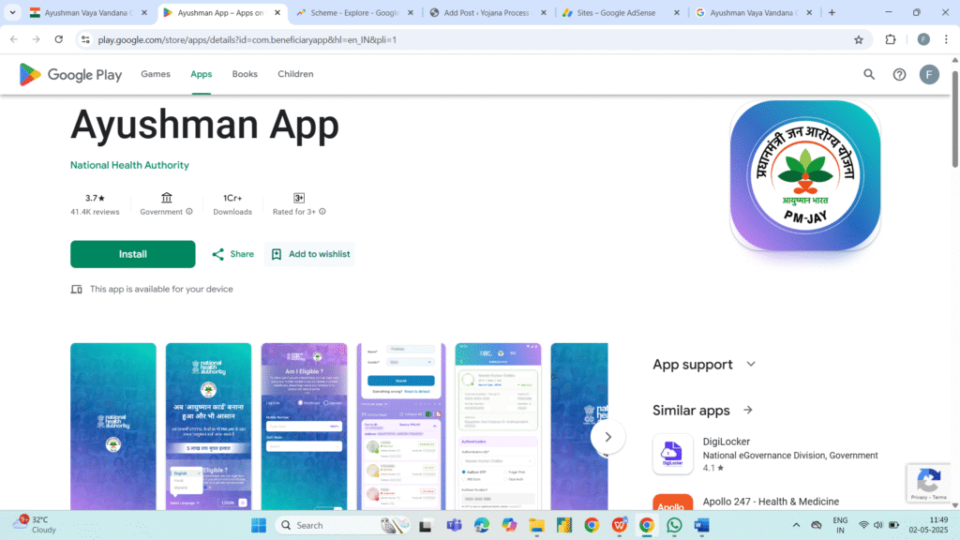960x540 pixels.
Task: Click the browser Back arrow
Action: pyautogui.click(x=14, y=39)
